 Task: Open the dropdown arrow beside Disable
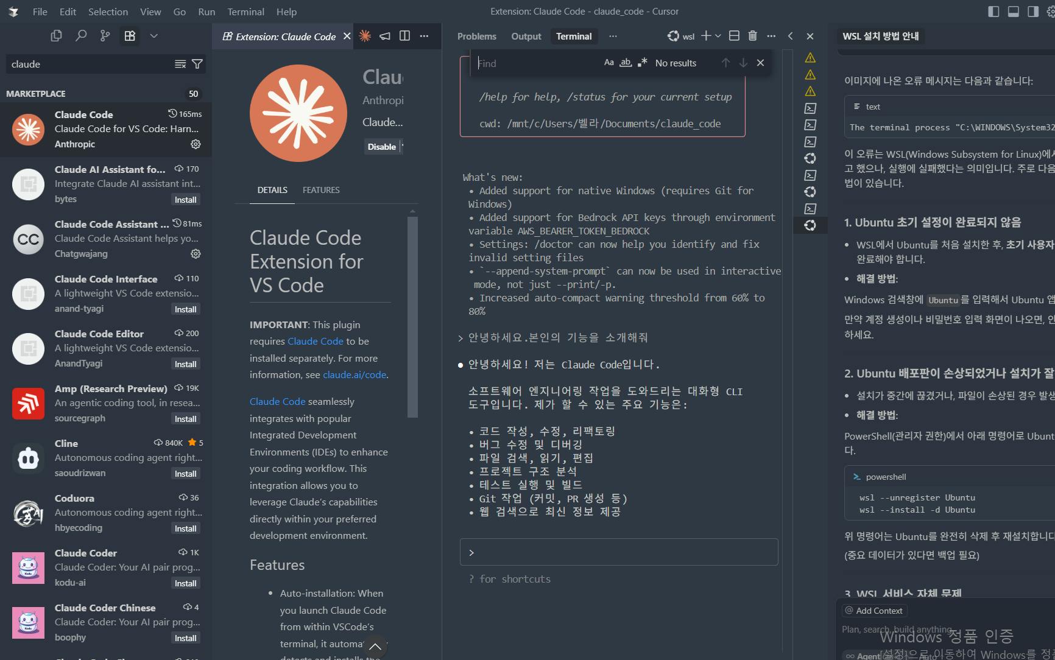click(402, 147)
